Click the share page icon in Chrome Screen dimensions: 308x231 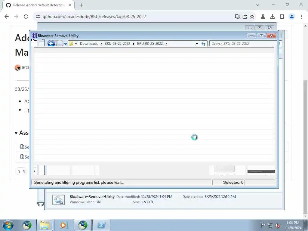245,17
